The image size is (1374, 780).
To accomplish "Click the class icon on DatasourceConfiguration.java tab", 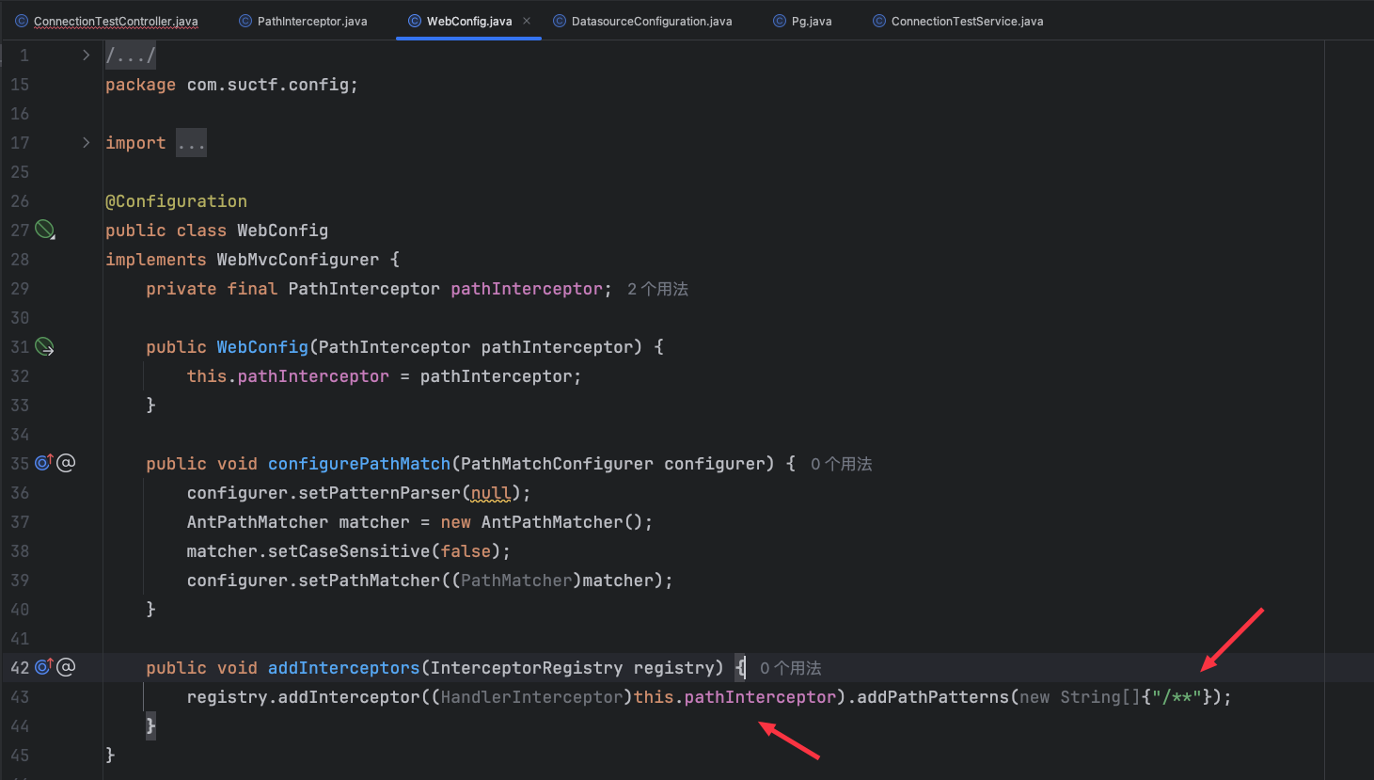I will [560, 21].
